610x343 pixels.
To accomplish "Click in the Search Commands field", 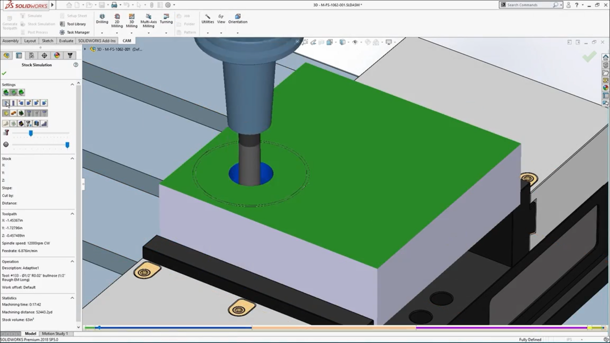I will click(x=529, y=5).
